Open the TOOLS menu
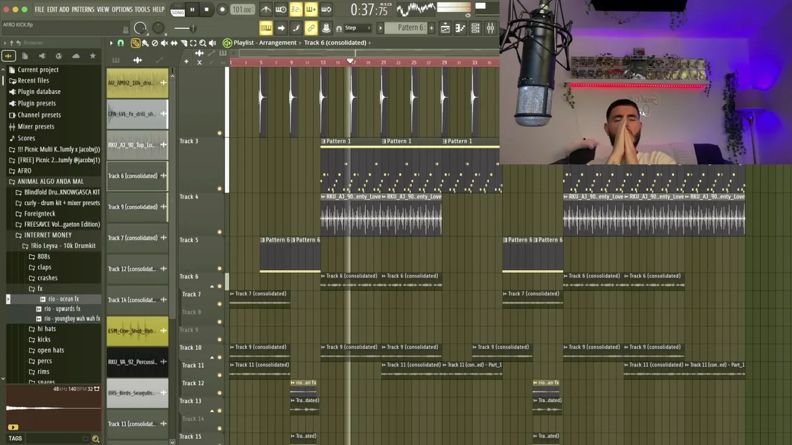Screen dimensions: 792x445 click(x=142, y=10)
